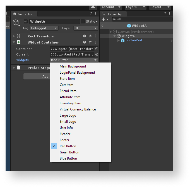Click the cloud services icon
The width and height of the screenshot is (190, 188).
pyautogui.click(x=93, y=7)
